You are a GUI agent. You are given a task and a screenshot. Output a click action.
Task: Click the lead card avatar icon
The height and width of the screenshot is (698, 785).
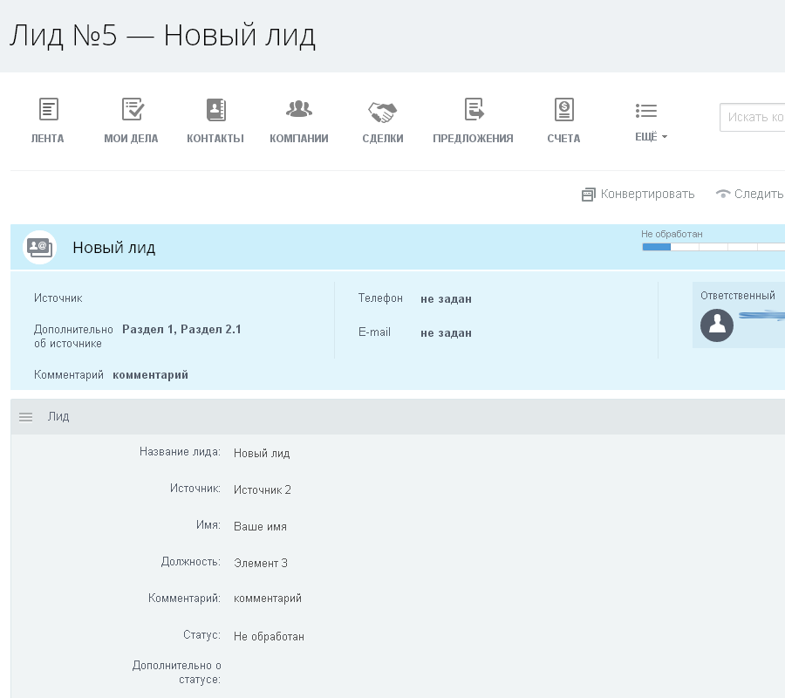[x=39, y=248]
